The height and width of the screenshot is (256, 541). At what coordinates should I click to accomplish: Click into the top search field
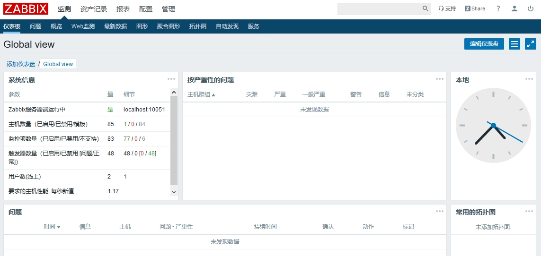379,9
